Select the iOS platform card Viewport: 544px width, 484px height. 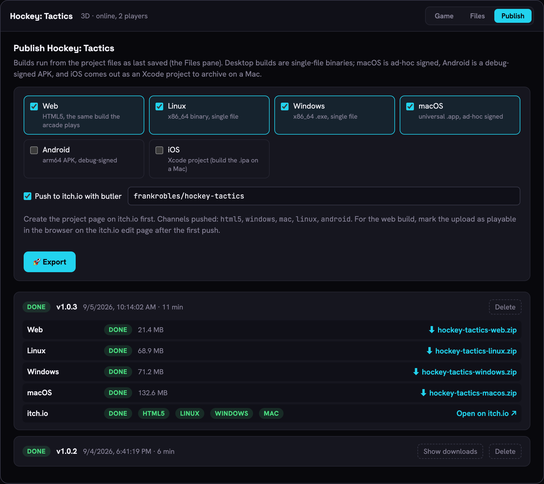209,159
